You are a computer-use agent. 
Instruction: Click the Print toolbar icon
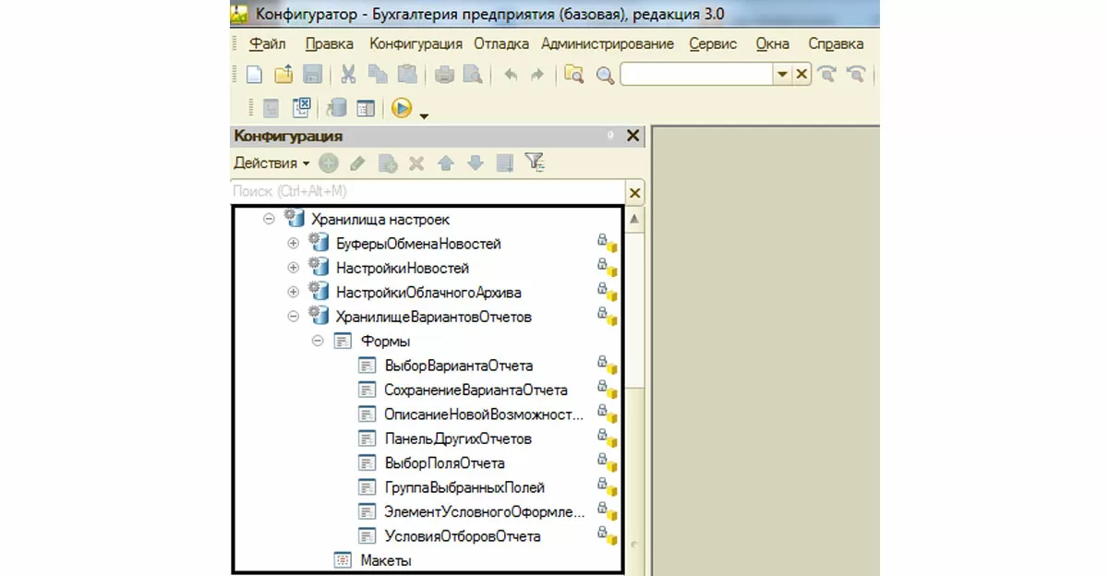444,75
